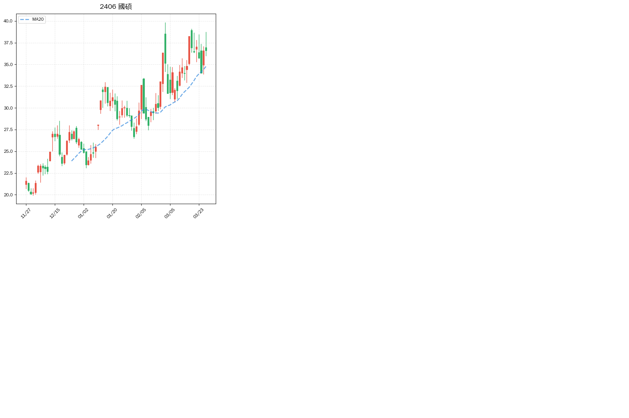The width and height of the screenshot is (629, 418).
Task: Click the chart title 2406 國碩
Action: click(x=116, y=7)
